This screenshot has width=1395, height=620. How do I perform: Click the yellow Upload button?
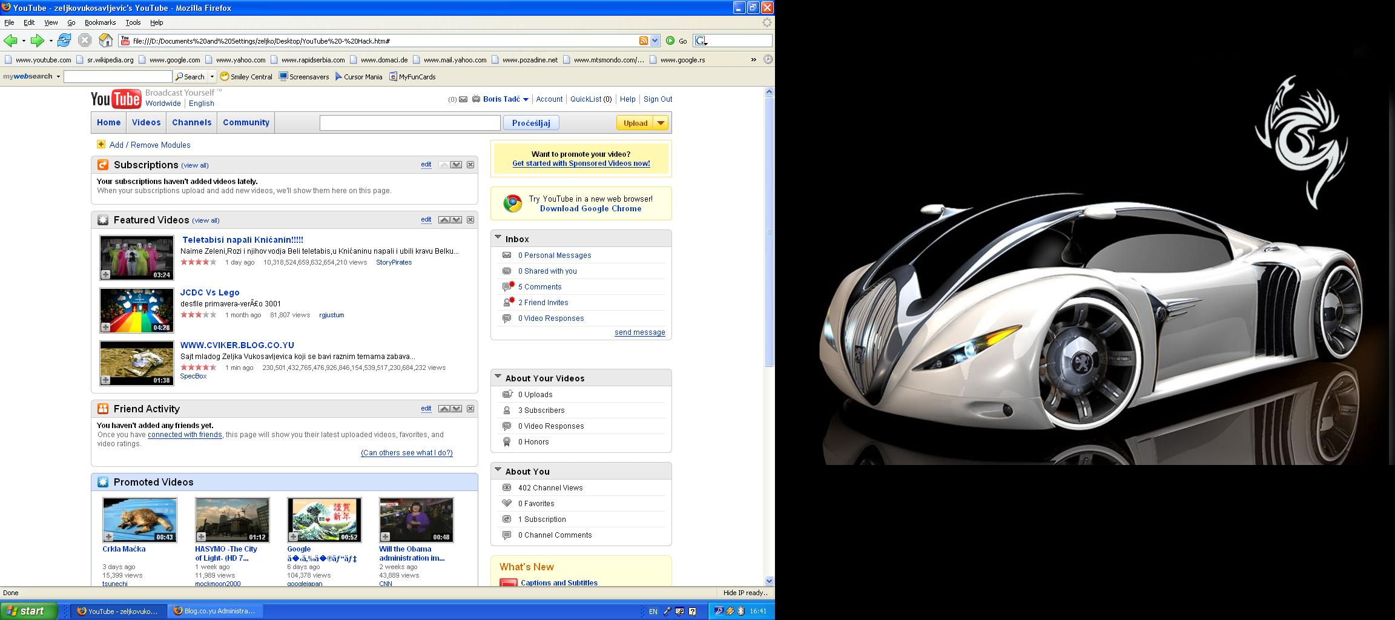(x=635, y=123)
